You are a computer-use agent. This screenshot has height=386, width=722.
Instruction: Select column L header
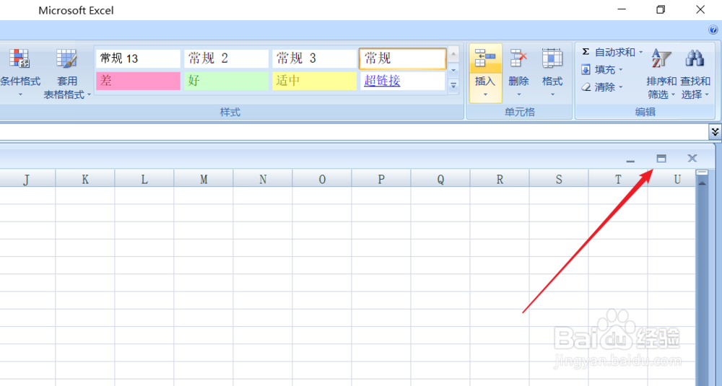(x=144, y=178)
